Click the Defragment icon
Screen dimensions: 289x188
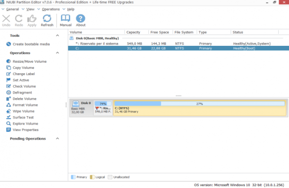[x=8, y=93]
